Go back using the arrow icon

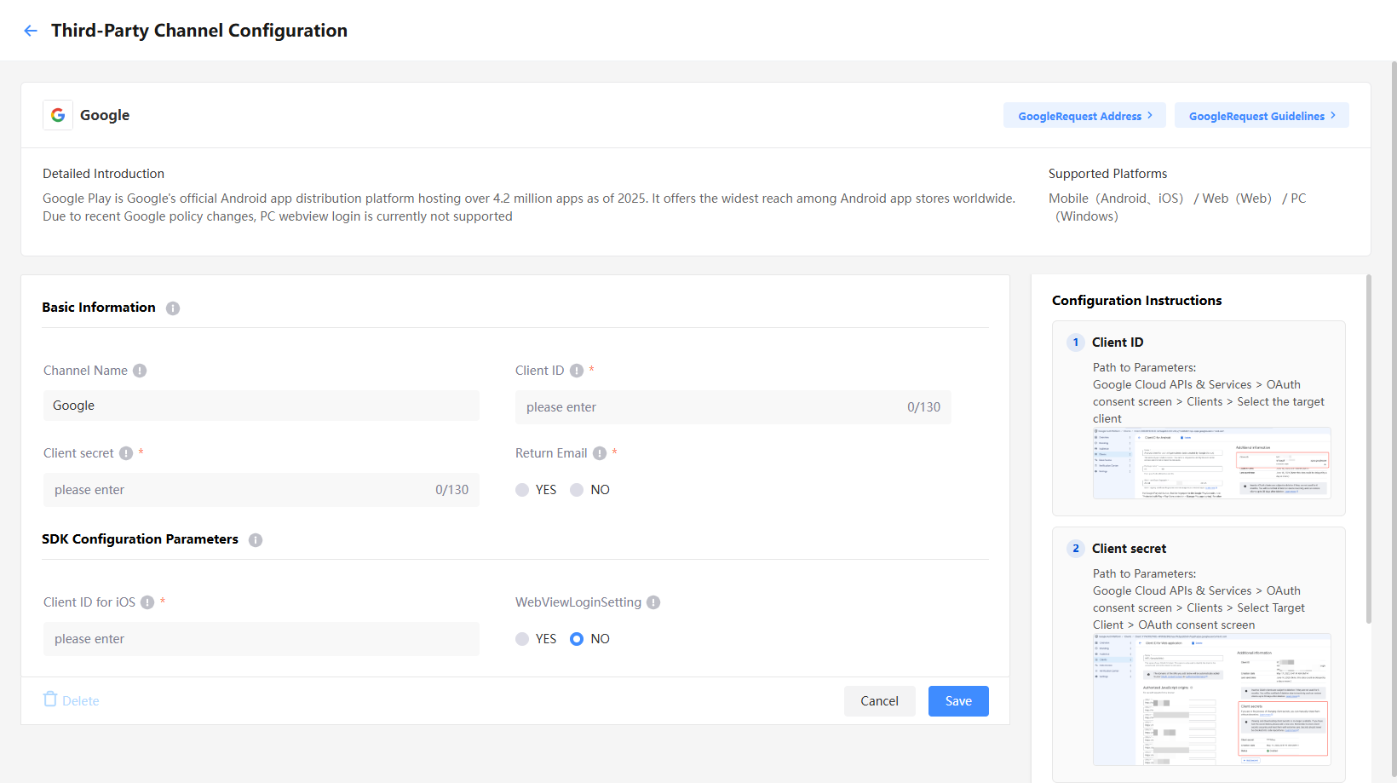(x=31, y=31)
